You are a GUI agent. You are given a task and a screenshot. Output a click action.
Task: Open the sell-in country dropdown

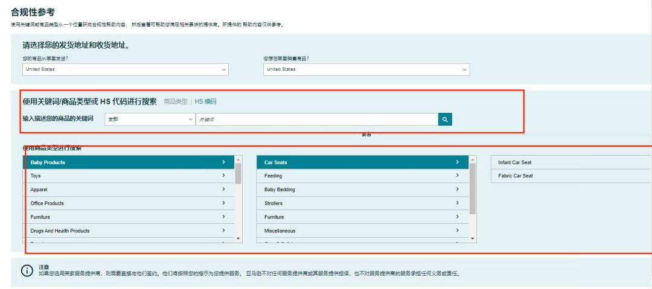pos(366,69)
